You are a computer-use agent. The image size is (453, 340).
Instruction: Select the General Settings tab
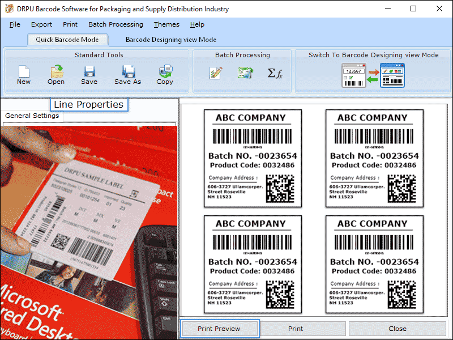tap(32, 116)
